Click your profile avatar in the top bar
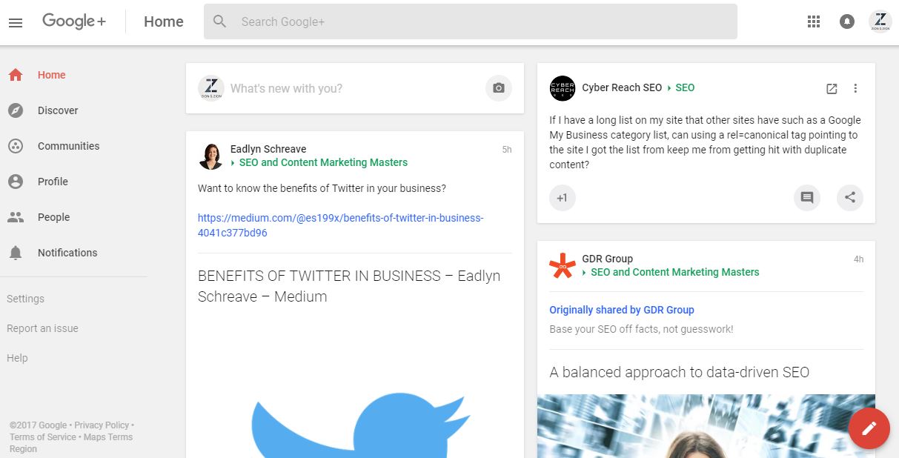 pos(880,21)
